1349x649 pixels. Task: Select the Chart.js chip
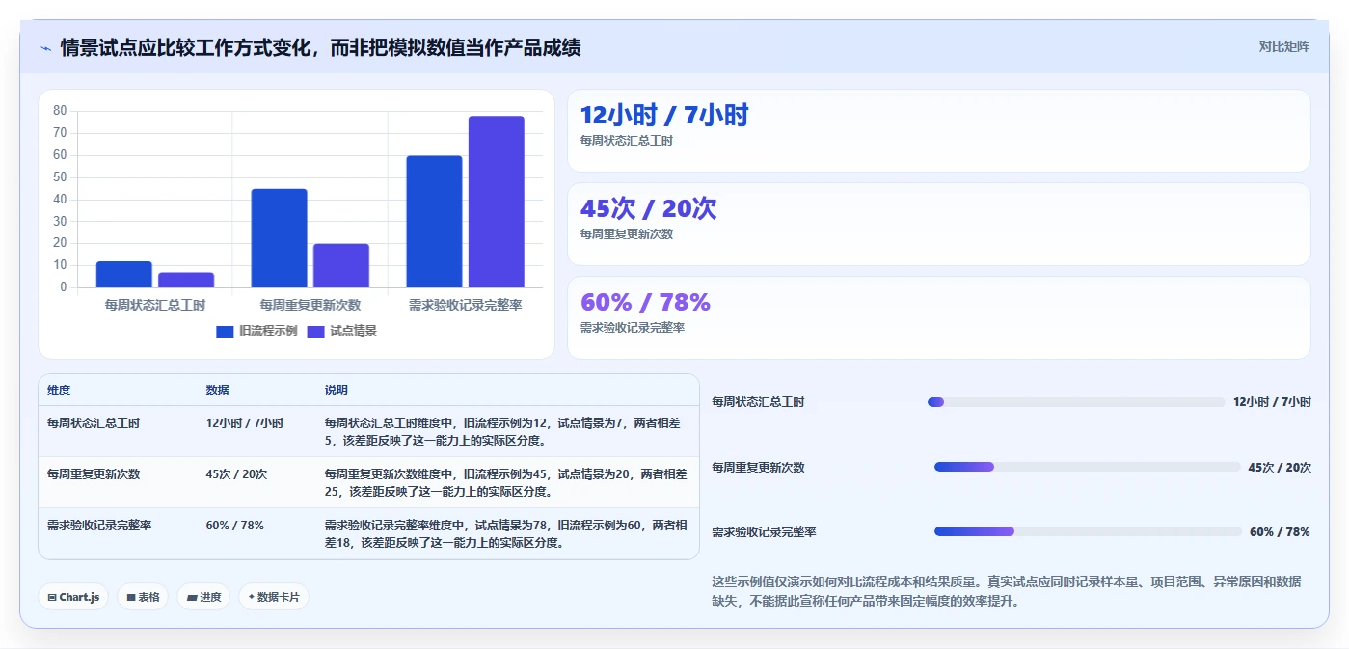[73, 597]
